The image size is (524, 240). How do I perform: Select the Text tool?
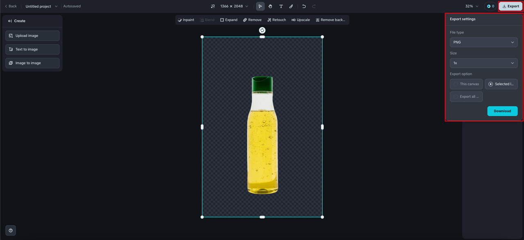click(281, 6)
